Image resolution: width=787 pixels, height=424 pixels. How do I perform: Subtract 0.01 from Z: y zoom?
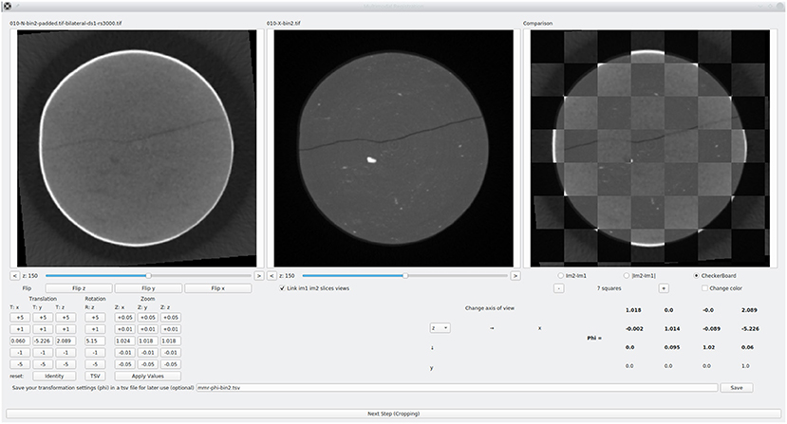(x=147, y=353)
